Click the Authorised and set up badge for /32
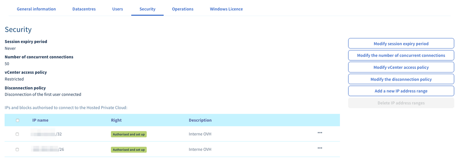Image resolution: width=461 pixels, height=160 pixels. pos(128,134)
